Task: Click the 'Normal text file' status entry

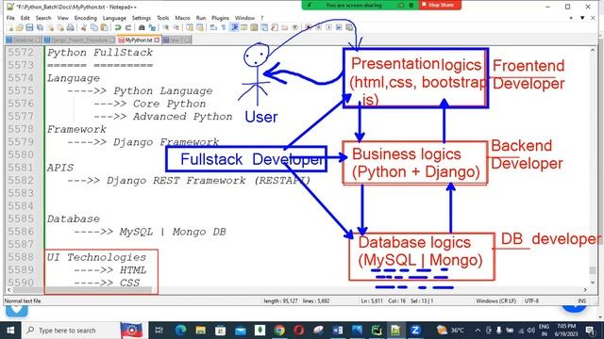Action: tap(23, 301)
